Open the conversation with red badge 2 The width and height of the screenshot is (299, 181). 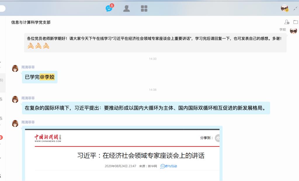click(1, 137)
